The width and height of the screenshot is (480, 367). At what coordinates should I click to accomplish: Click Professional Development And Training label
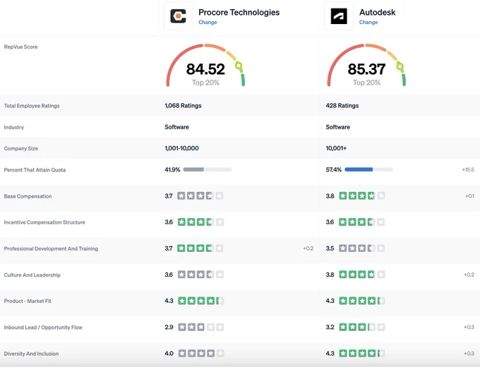(x=51, y=248)
